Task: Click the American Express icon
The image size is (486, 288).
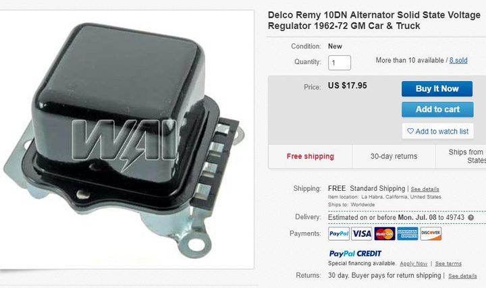Action: pyautogui.click(x=408, y=234)
